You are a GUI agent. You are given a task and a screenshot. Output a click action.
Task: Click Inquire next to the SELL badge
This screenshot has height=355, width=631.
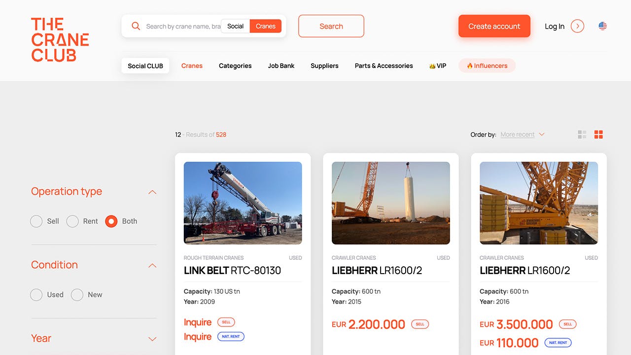[x=198, y=322]
